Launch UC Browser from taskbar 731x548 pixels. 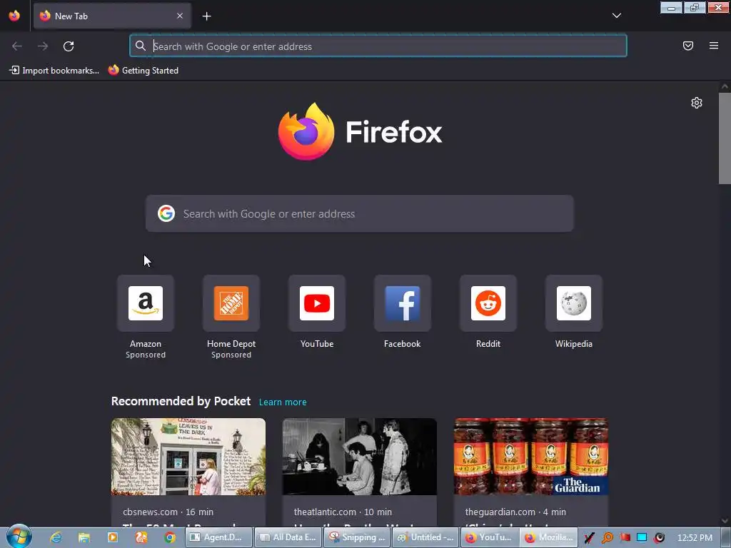click(141, 537)
